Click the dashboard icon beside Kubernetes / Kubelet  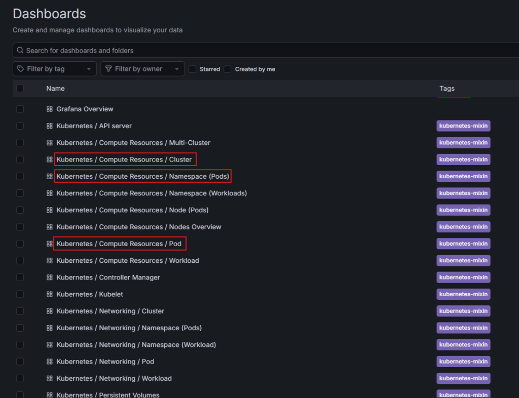[50, 295]
